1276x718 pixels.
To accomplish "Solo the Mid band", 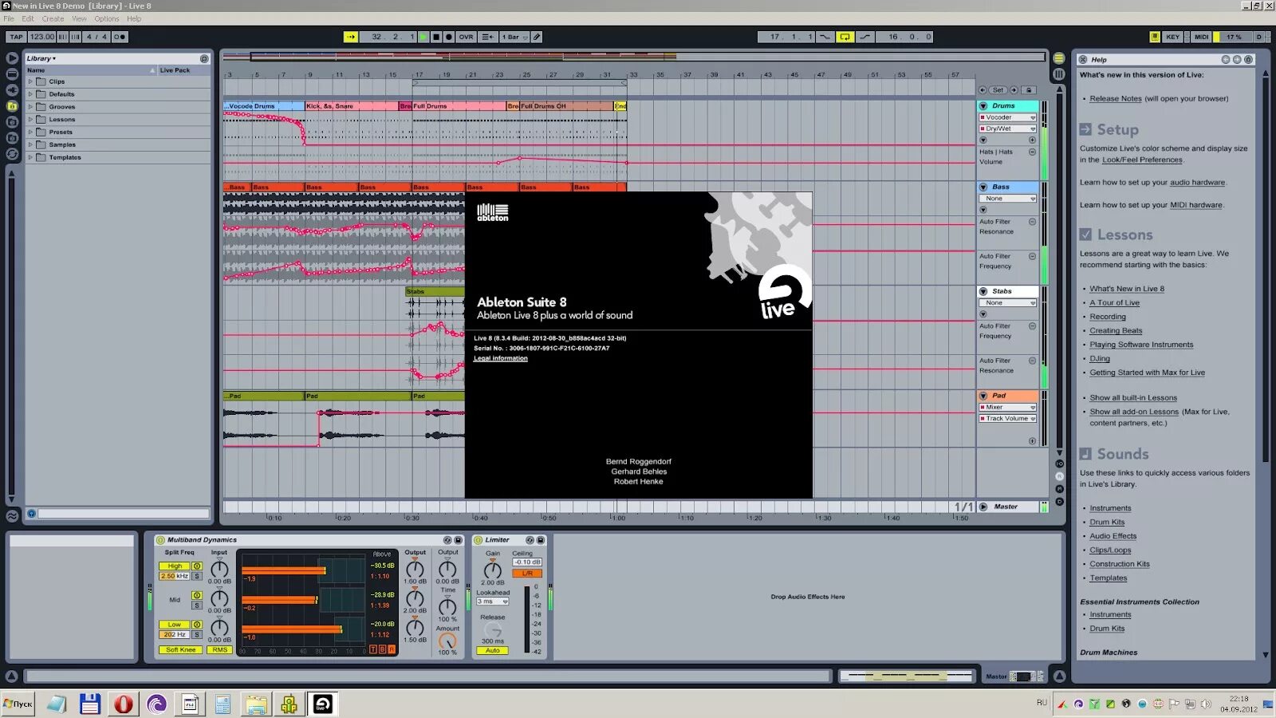I will [x=196, y=606].
